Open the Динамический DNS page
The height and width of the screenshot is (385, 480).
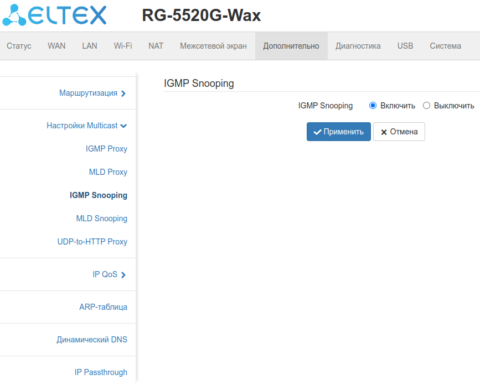tap(92, 340)
